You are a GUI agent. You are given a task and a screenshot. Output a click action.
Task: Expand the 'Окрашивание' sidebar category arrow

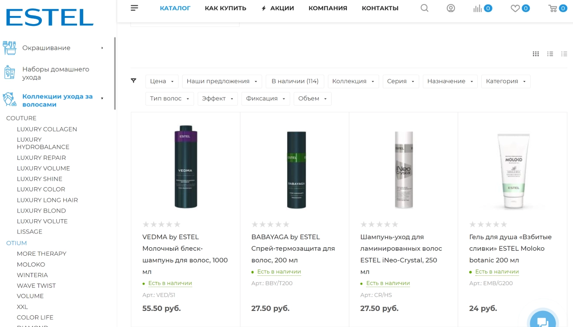click(x=102, y=48)
